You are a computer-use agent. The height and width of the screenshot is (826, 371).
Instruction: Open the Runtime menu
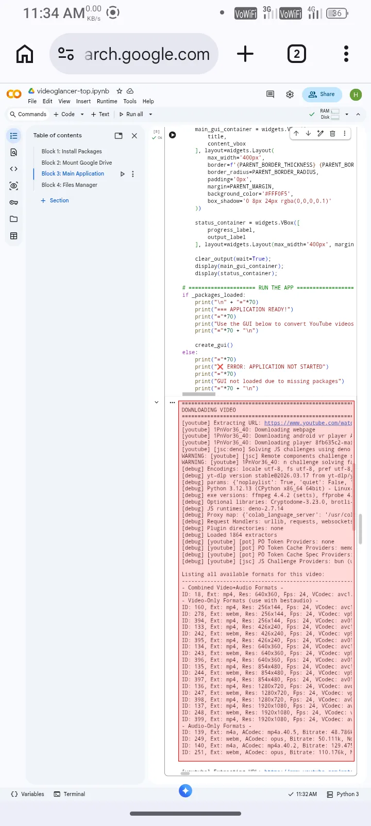point(107,101)
